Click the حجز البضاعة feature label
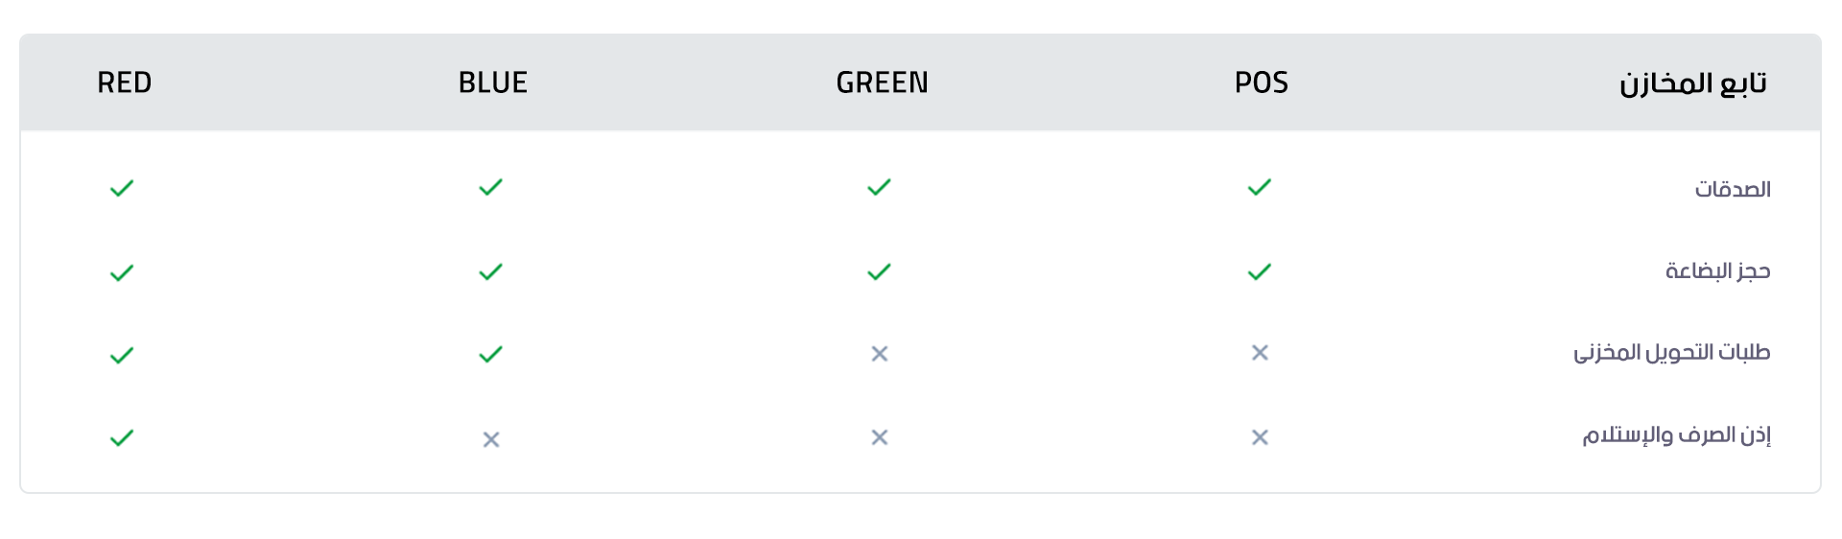 [x=1717, y=271]
